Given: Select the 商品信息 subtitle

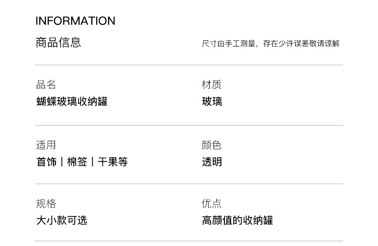Looking at the screenshot, I should coord(58,43).
